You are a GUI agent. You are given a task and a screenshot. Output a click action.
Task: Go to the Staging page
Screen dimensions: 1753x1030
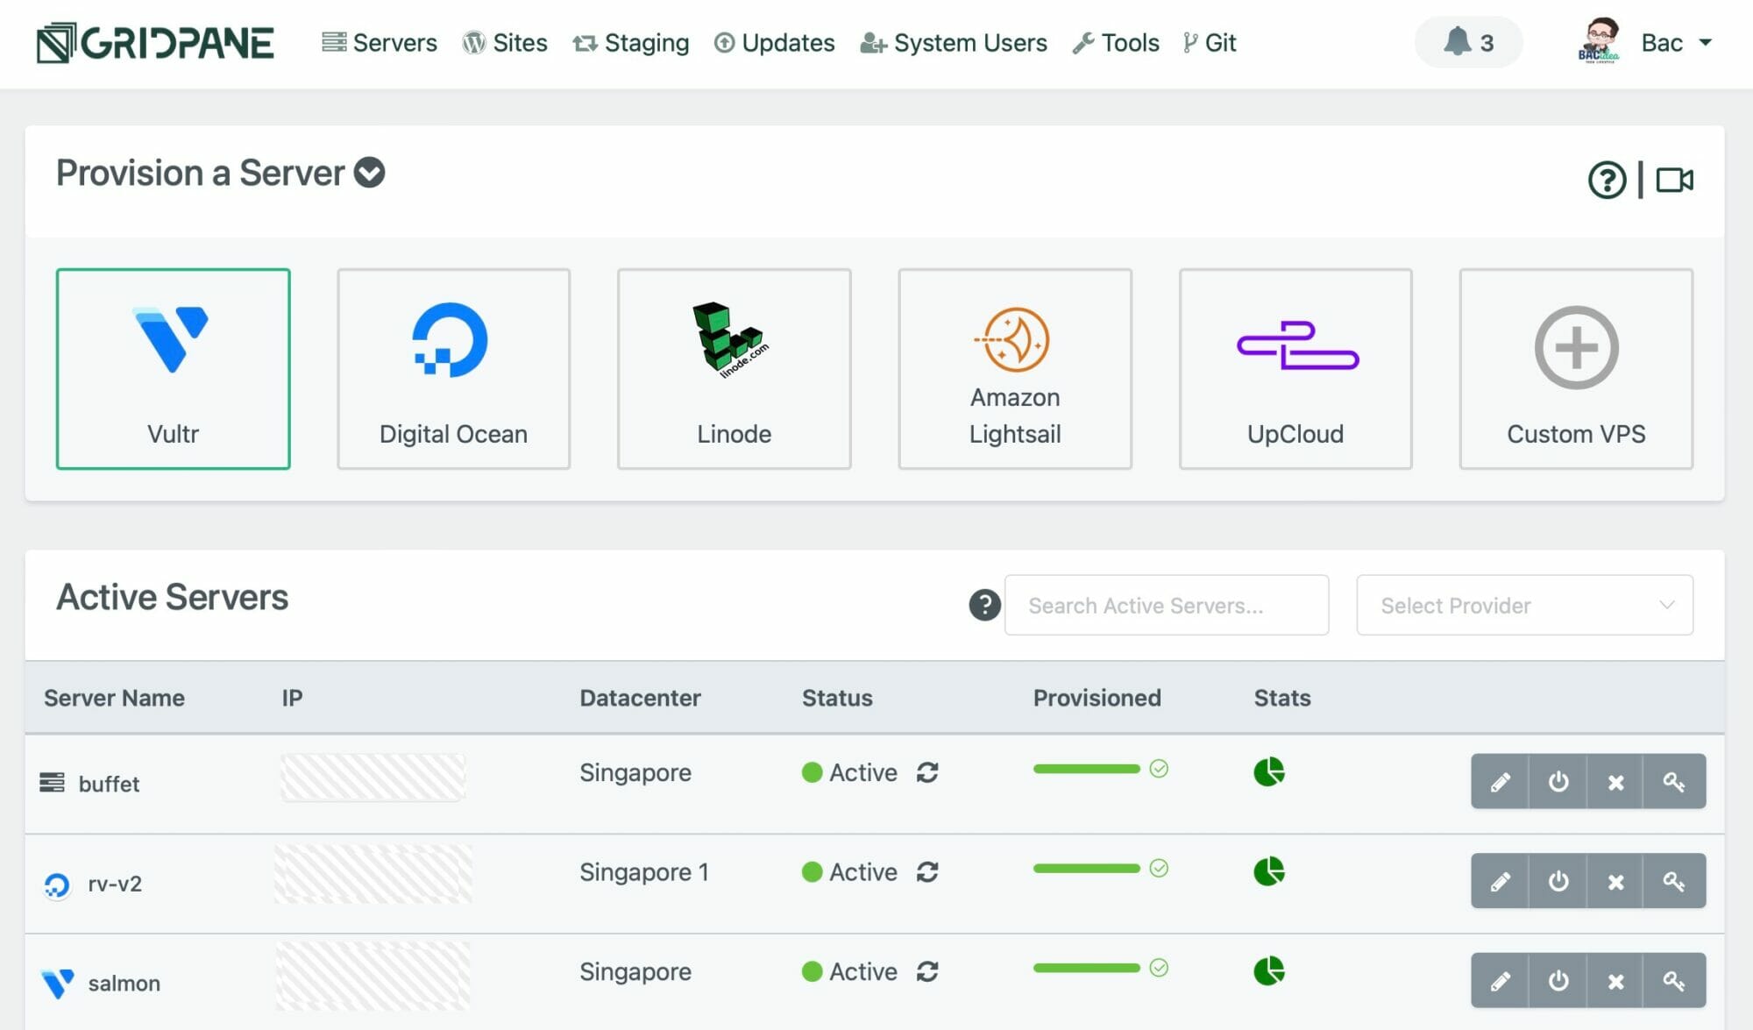(630, 43)
